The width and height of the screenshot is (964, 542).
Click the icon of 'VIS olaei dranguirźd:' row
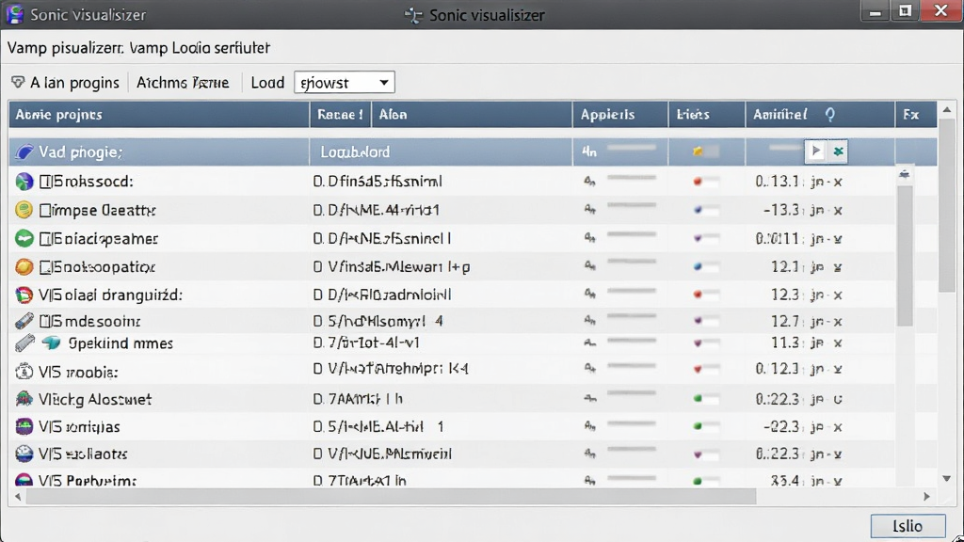point(24,295)
